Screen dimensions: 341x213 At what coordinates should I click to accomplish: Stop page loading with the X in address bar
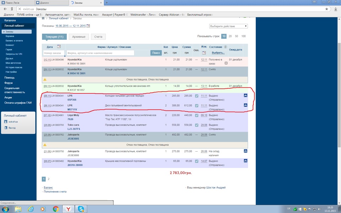coord(20,9)
